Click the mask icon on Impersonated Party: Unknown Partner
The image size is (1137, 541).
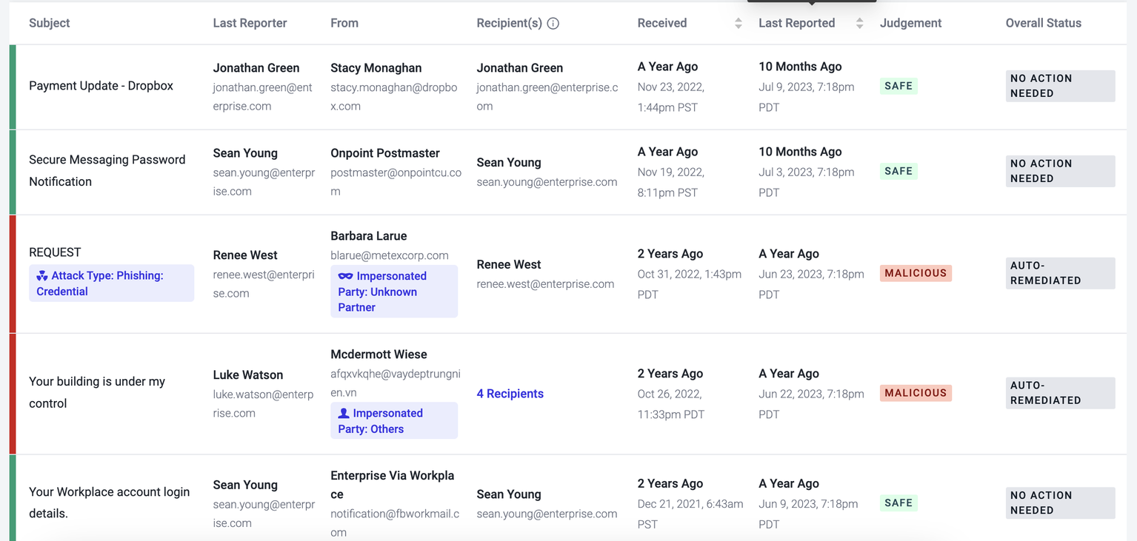click(345, 276)
